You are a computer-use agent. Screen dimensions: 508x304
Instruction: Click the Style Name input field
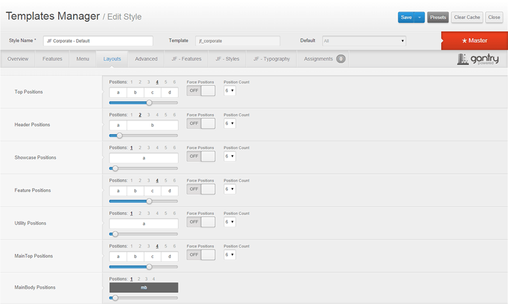[98, 41]
